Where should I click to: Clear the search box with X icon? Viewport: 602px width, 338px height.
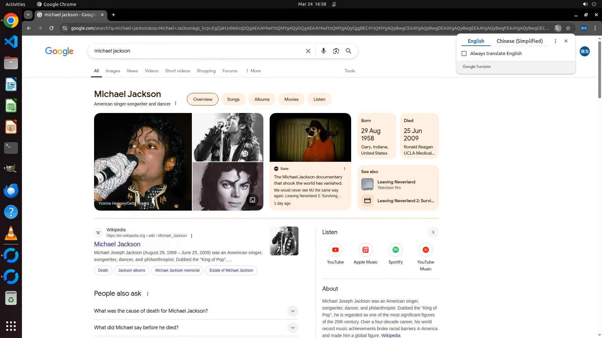pos(308,51)
